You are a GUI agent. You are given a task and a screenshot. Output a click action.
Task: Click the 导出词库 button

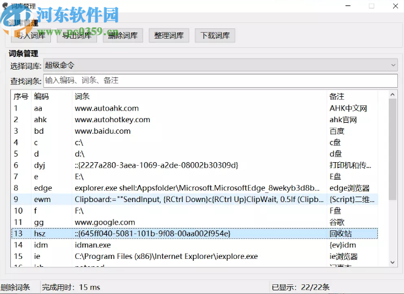pos(77,36)
